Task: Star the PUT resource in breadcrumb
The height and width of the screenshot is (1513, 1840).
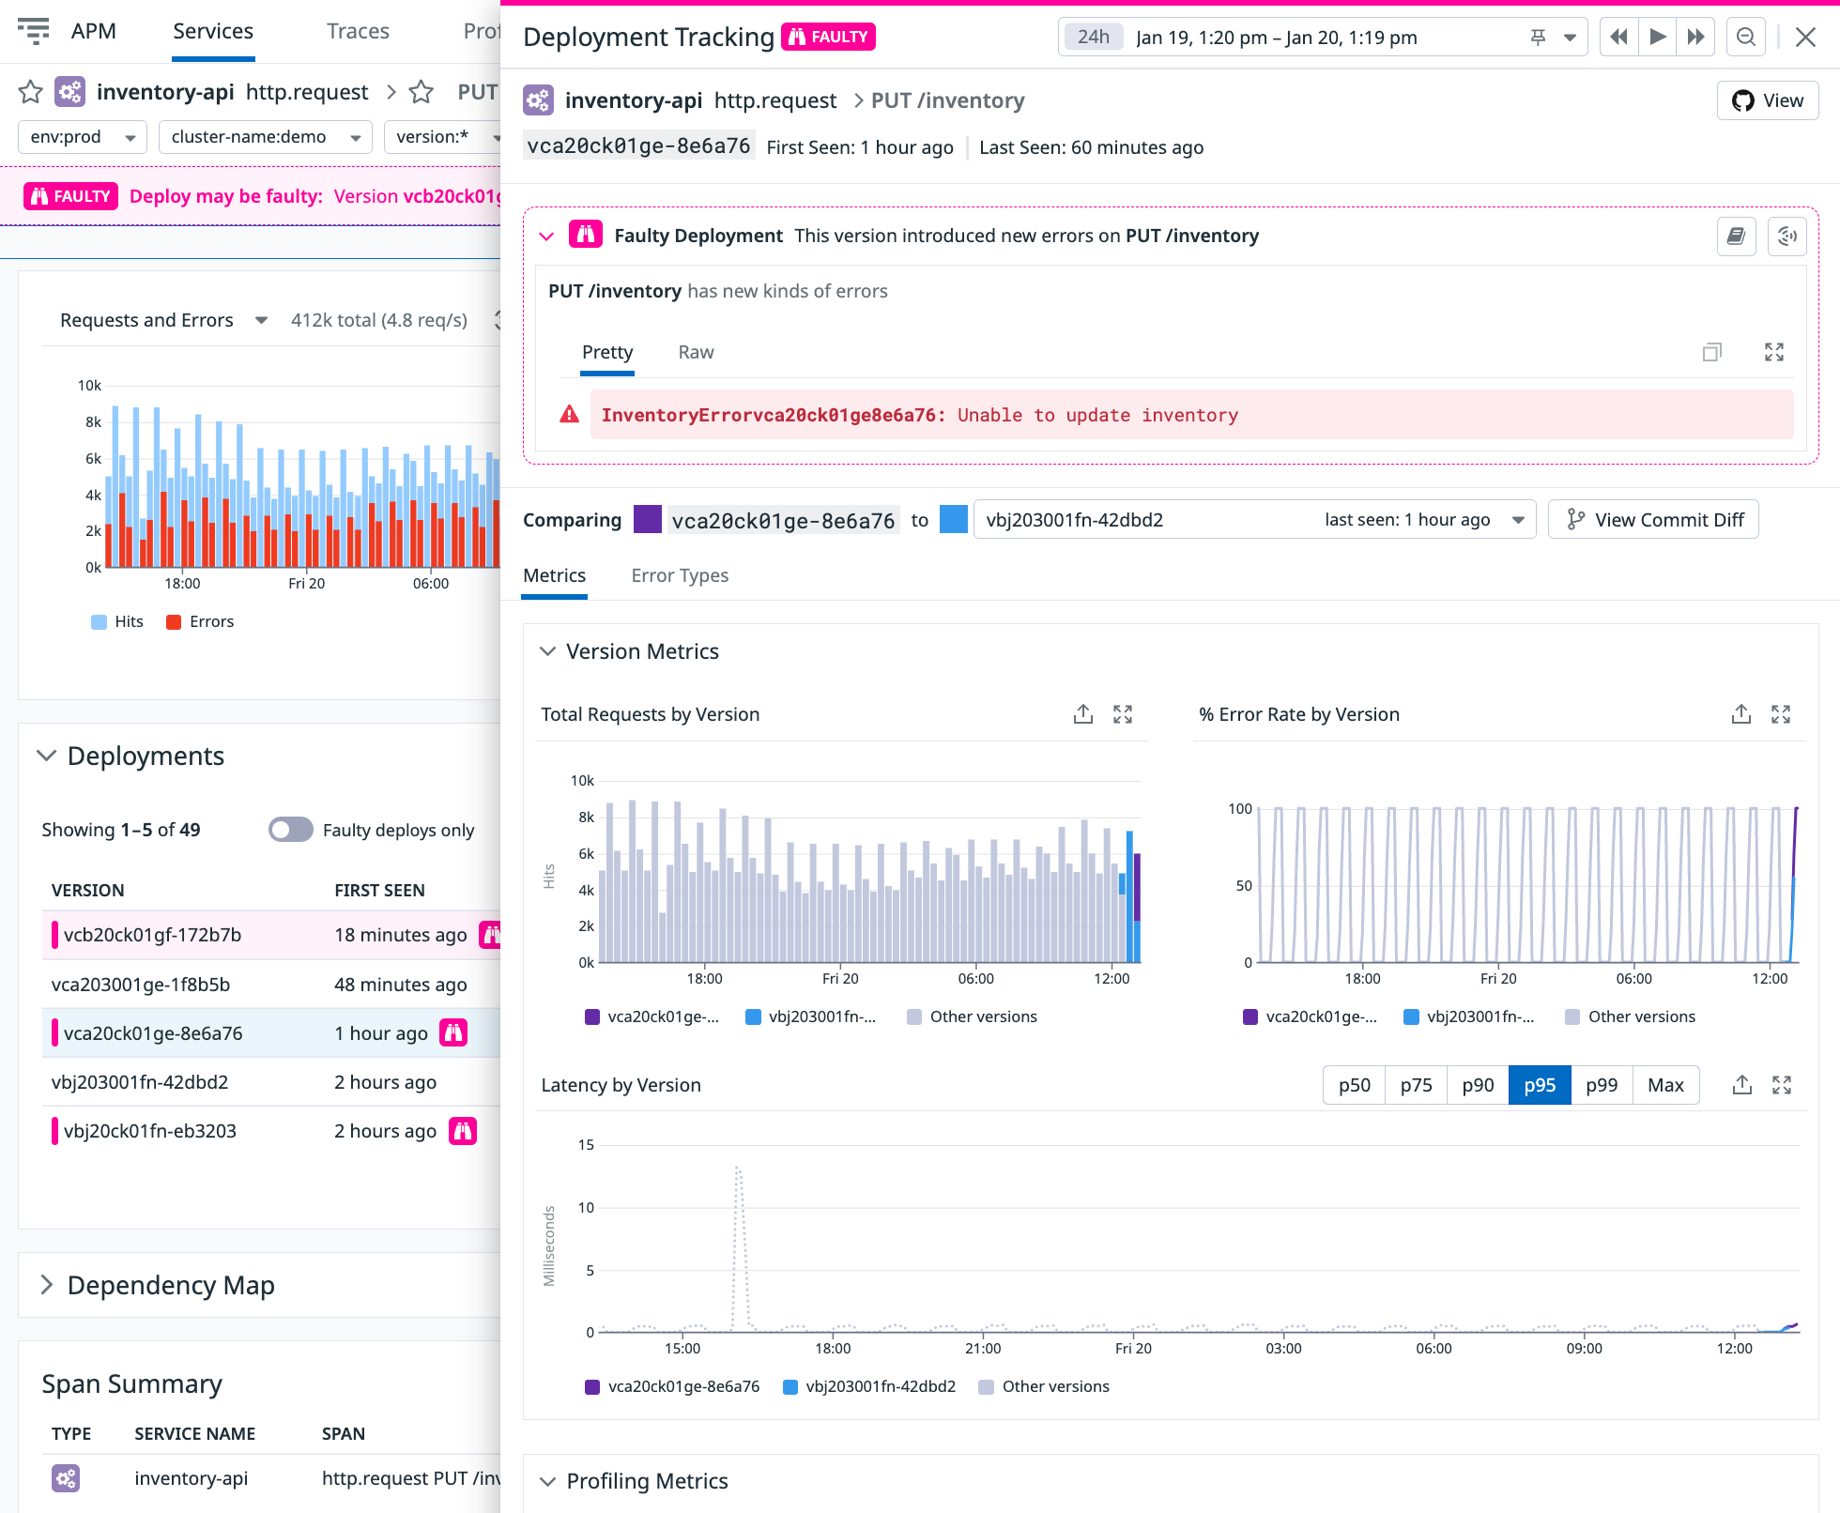Action: coord(422,92)
